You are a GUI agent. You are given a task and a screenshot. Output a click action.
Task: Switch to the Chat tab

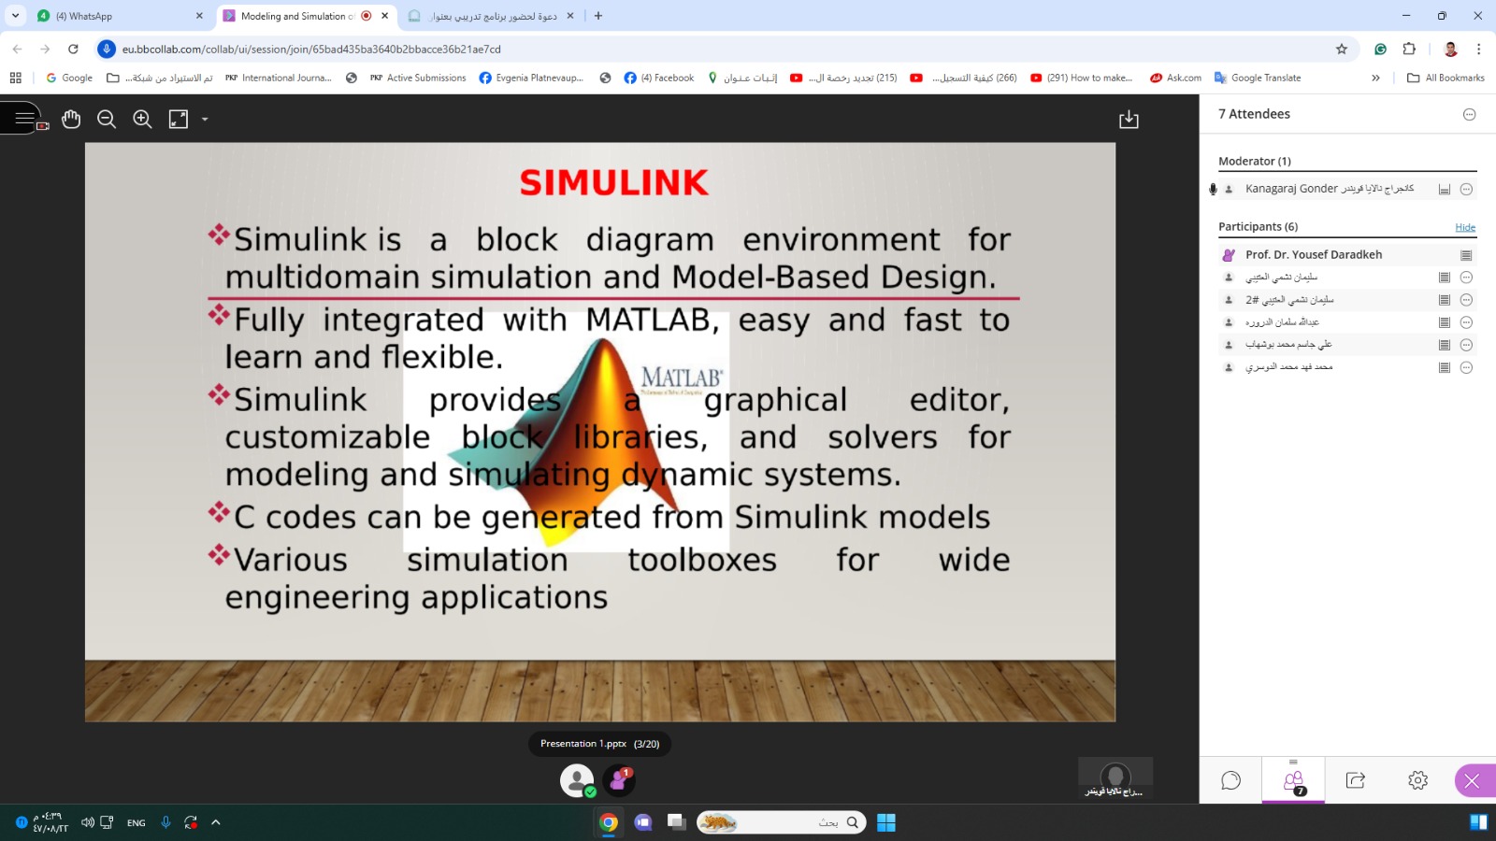pos(1230,780)
